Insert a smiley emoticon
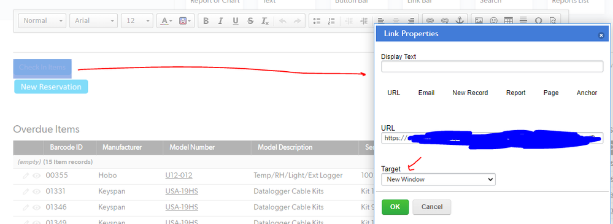613x224 pixels. click(x=494, y=21)
